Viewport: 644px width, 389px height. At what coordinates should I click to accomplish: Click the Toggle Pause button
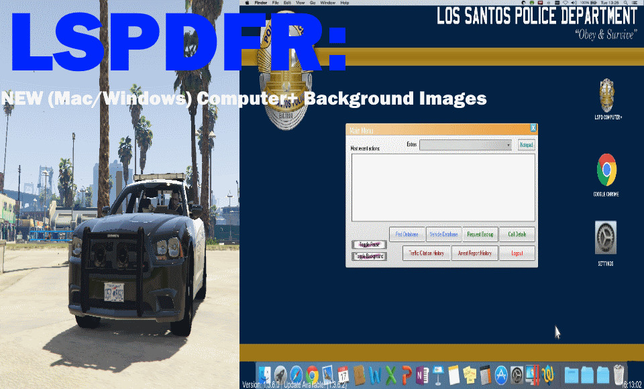point(369,244)
